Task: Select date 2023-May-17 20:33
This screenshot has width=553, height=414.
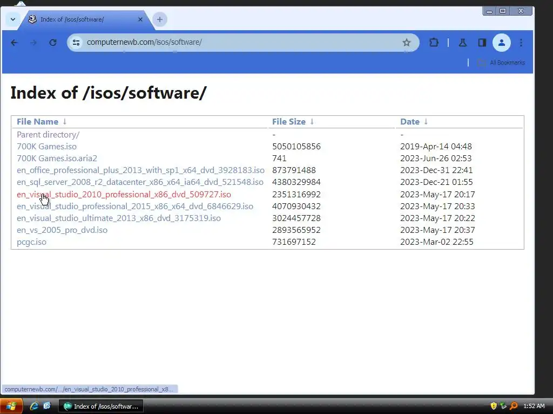Action: pos(437,206)
